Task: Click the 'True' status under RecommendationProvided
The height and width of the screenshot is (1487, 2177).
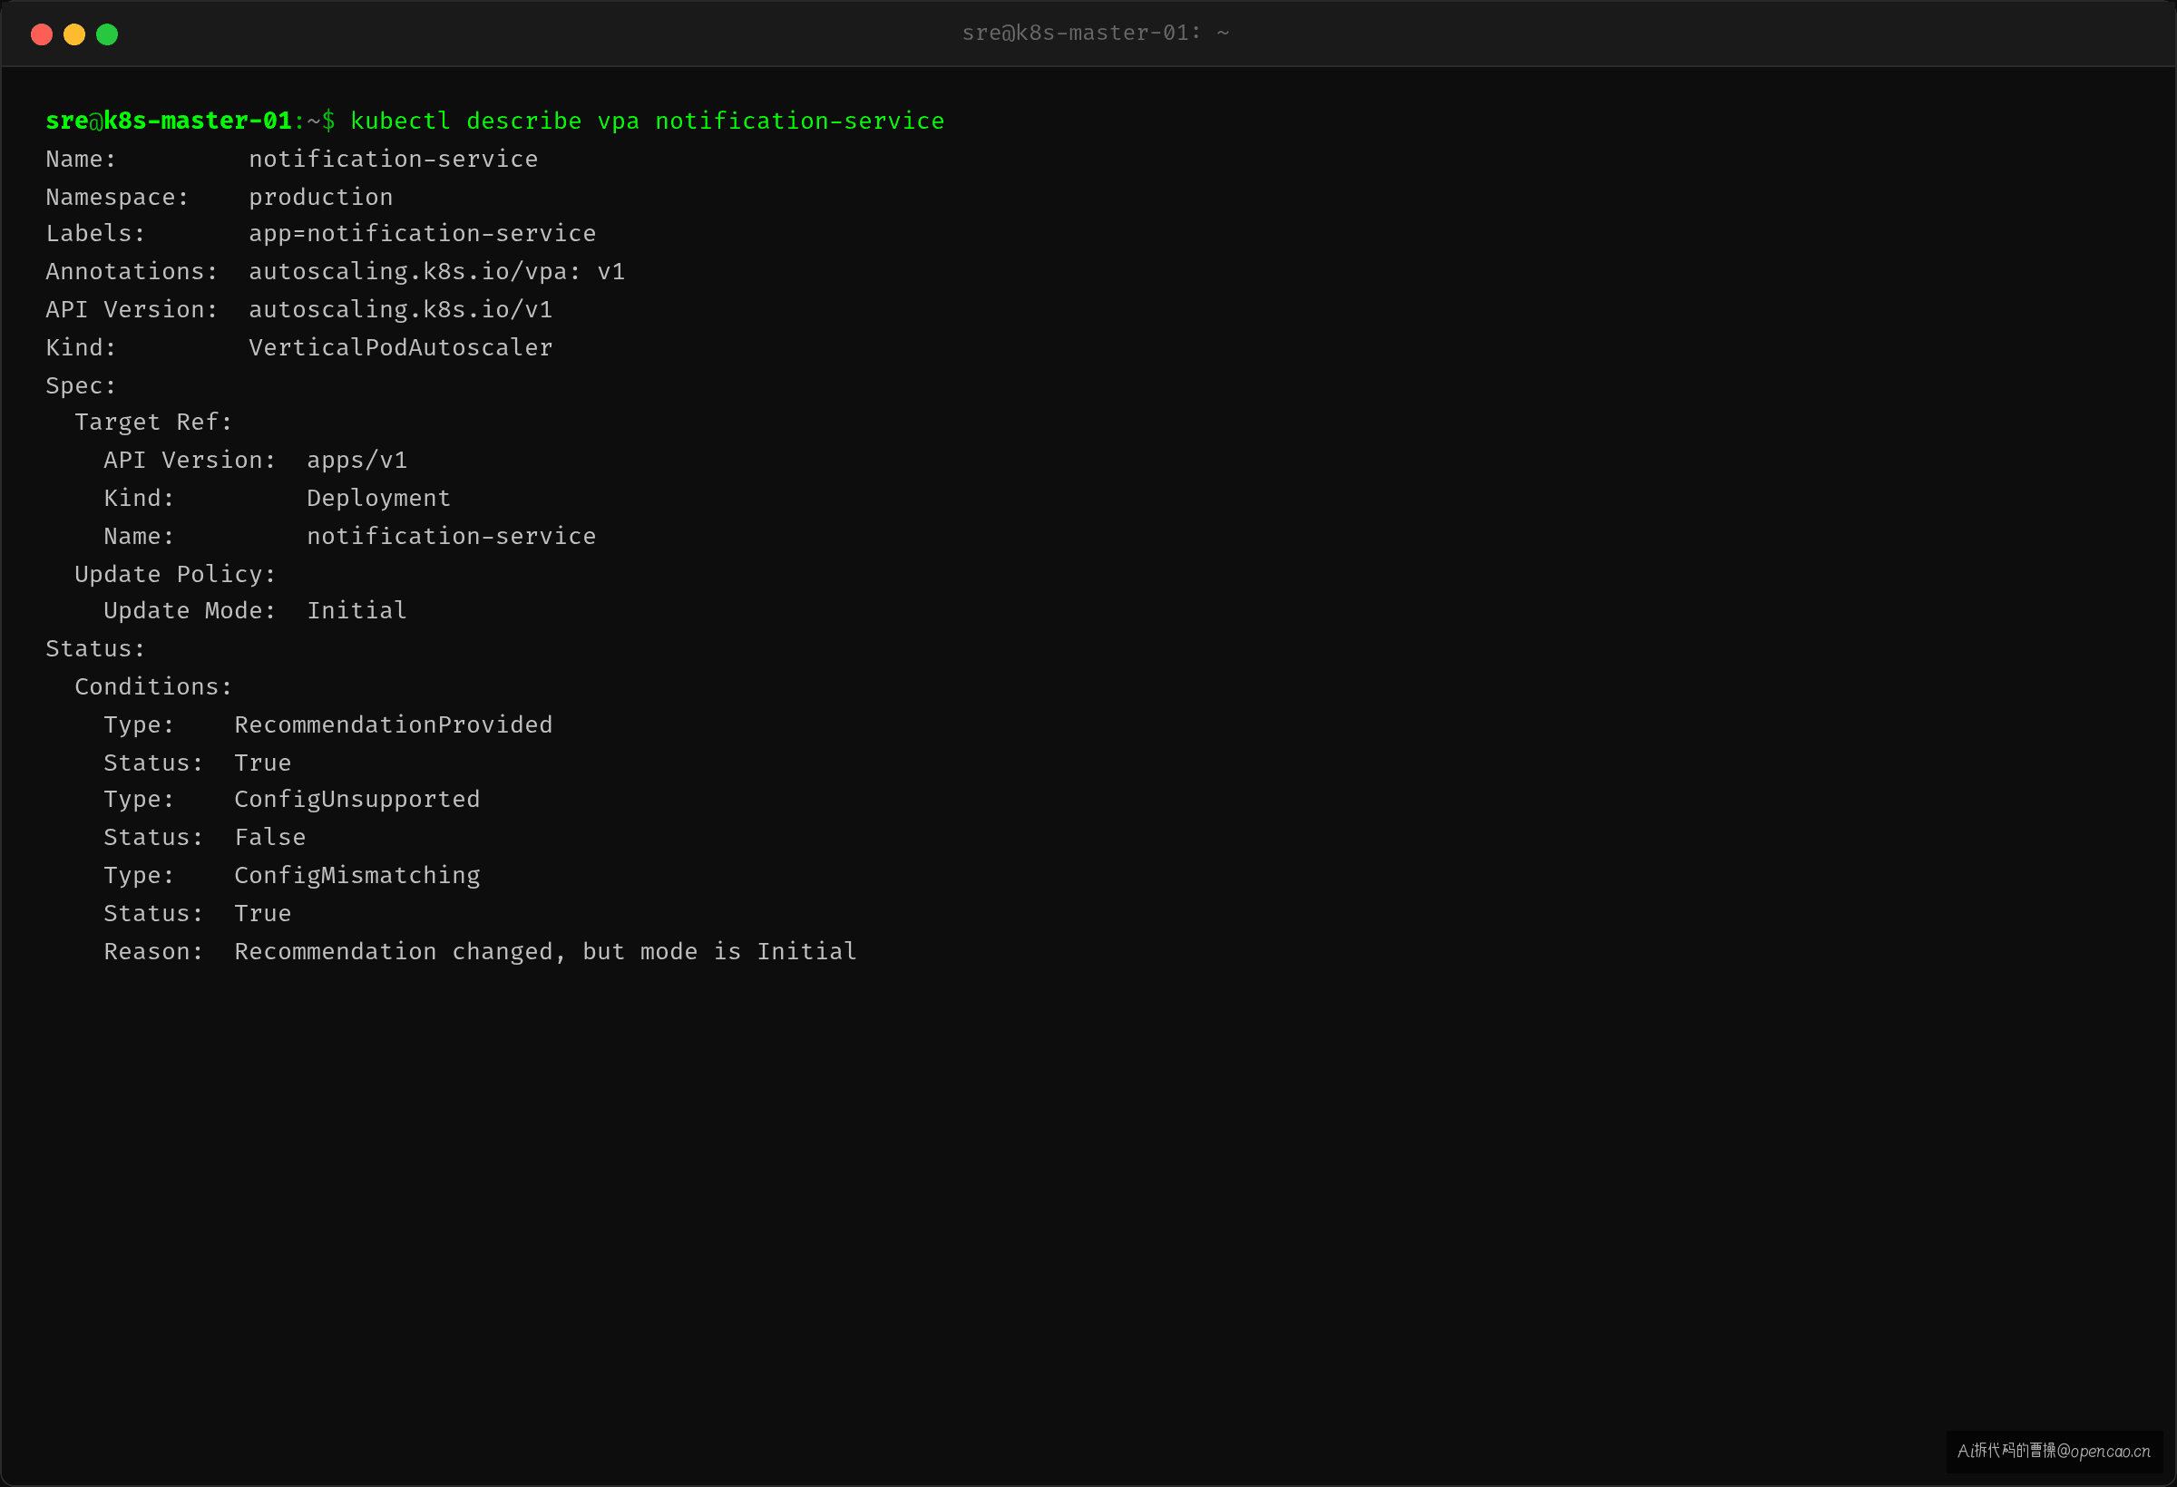Action: (x=263, y=763)
